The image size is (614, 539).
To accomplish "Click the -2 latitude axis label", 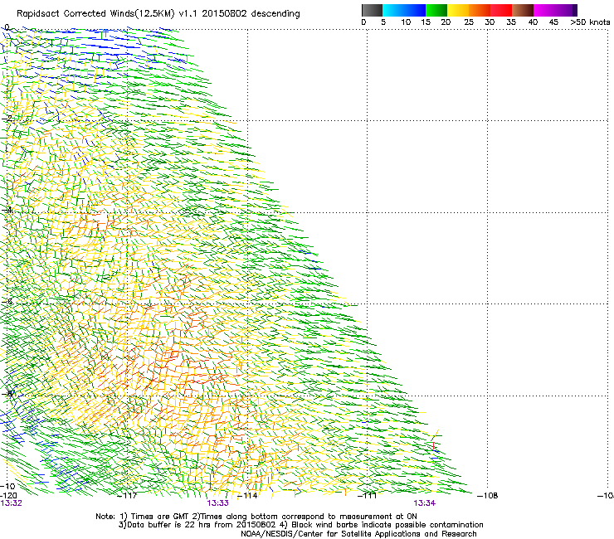I will point(7,119).
